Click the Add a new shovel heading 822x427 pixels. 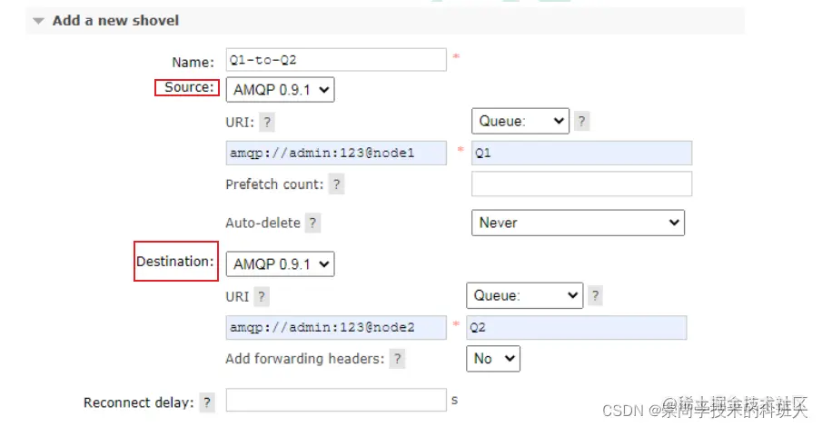115,21
